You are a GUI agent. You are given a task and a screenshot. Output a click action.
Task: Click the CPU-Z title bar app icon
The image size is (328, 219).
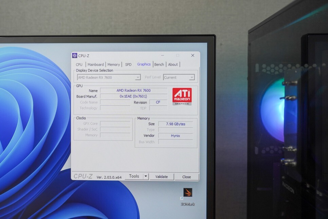coord(74,55)
